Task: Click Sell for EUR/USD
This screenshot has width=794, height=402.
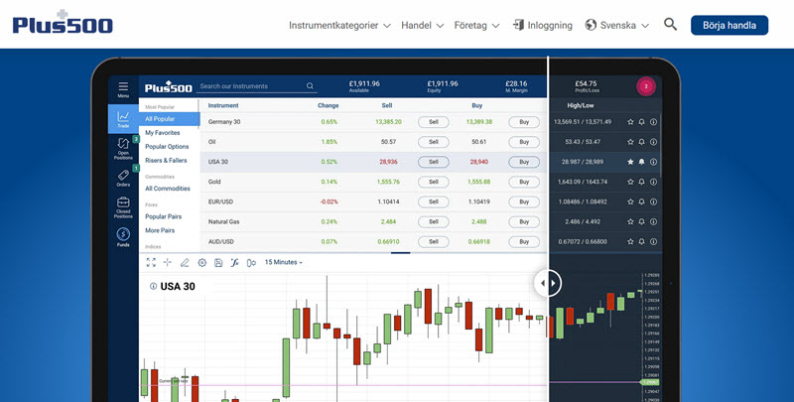Action: click(x=434, y=201)
